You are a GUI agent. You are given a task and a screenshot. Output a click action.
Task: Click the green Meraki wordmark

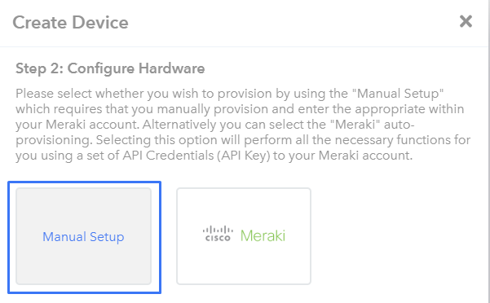(x=263, y=235)
